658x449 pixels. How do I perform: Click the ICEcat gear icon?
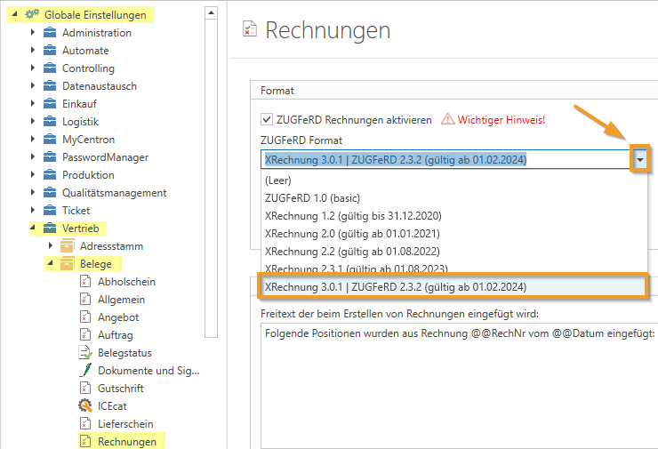(85, 406)
